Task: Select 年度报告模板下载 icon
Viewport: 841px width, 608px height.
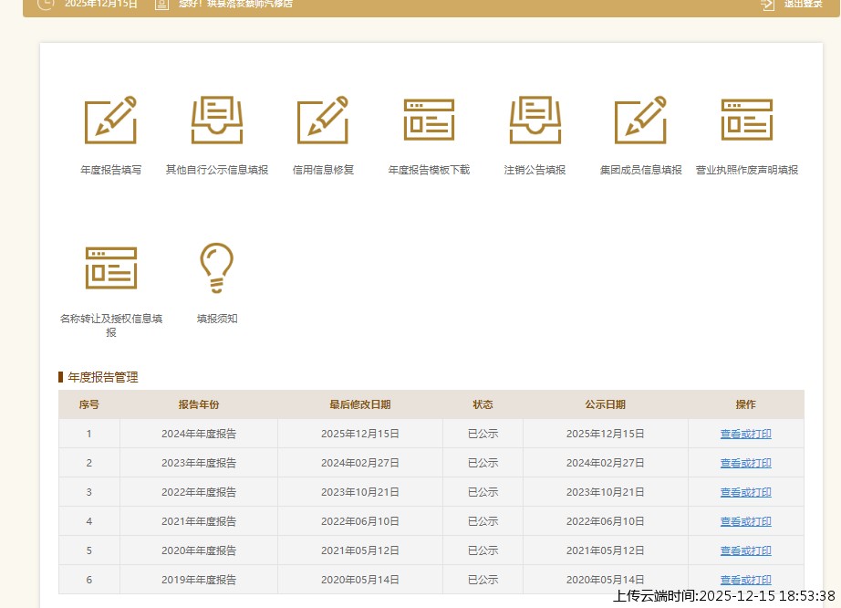Action: (429, 120)
